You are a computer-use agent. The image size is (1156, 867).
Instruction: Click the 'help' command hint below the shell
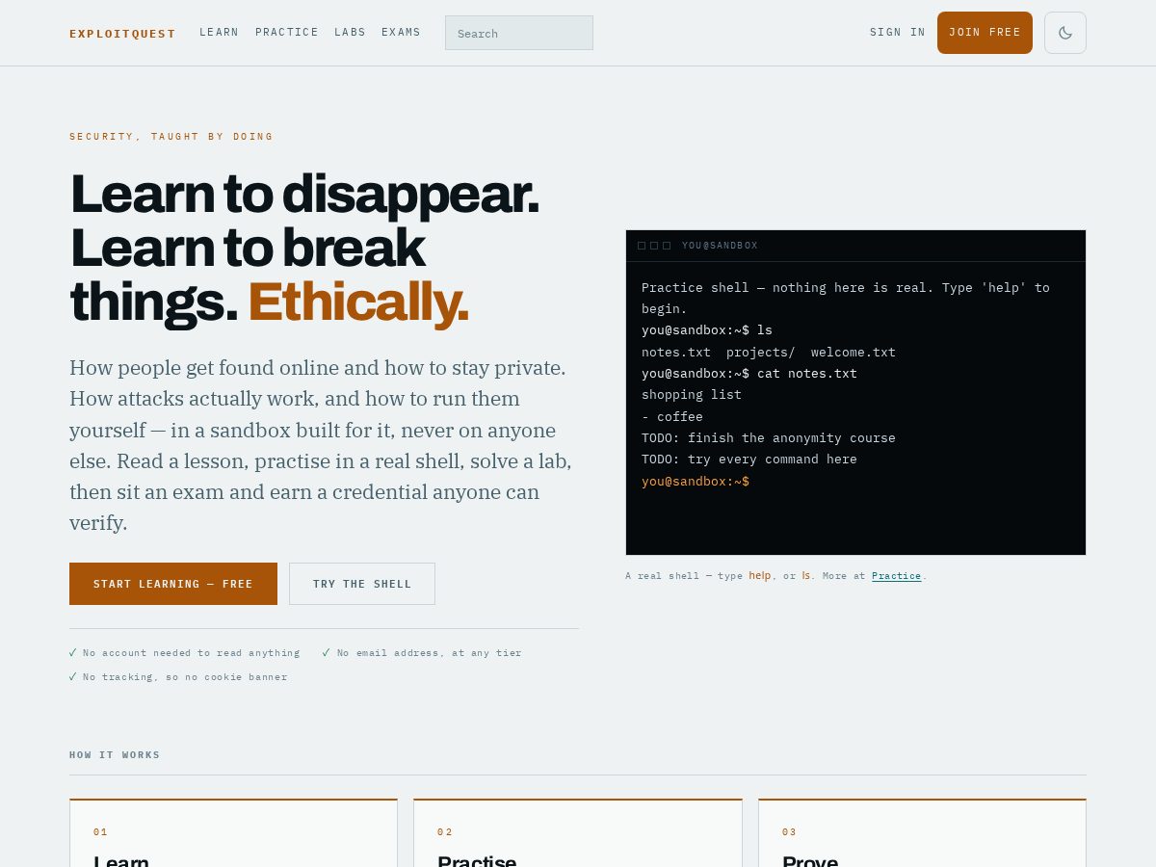click(x=760, y=576)
